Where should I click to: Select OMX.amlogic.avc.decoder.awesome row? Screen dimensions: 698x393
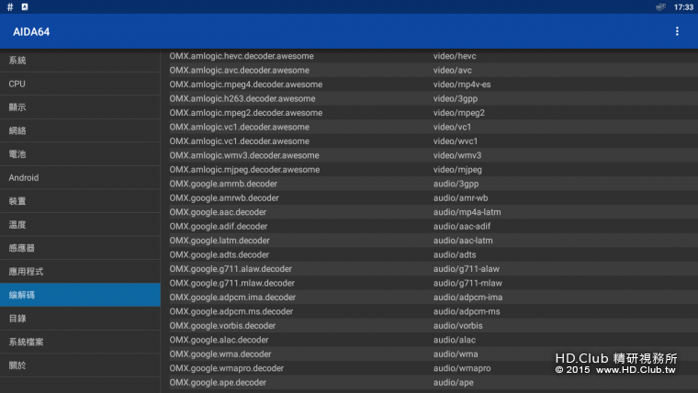[433, 71]
